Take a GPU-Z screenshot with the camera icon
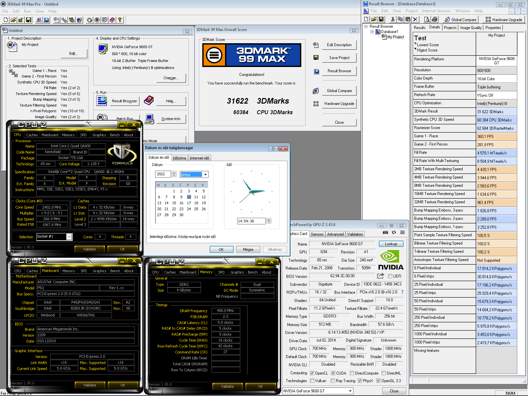 (x=385, y=232)
